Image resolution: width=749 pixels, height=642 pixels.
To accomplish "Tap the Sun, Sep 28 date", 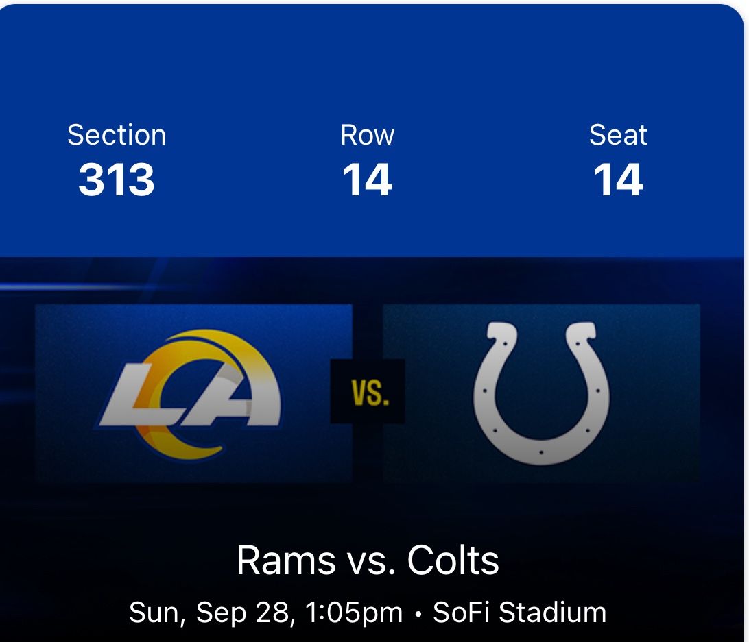I will [208, 612].
